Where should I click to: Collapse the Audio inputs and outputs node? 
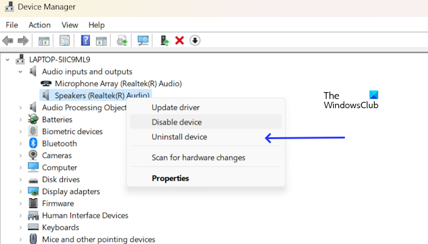click(x=21, y=71)
